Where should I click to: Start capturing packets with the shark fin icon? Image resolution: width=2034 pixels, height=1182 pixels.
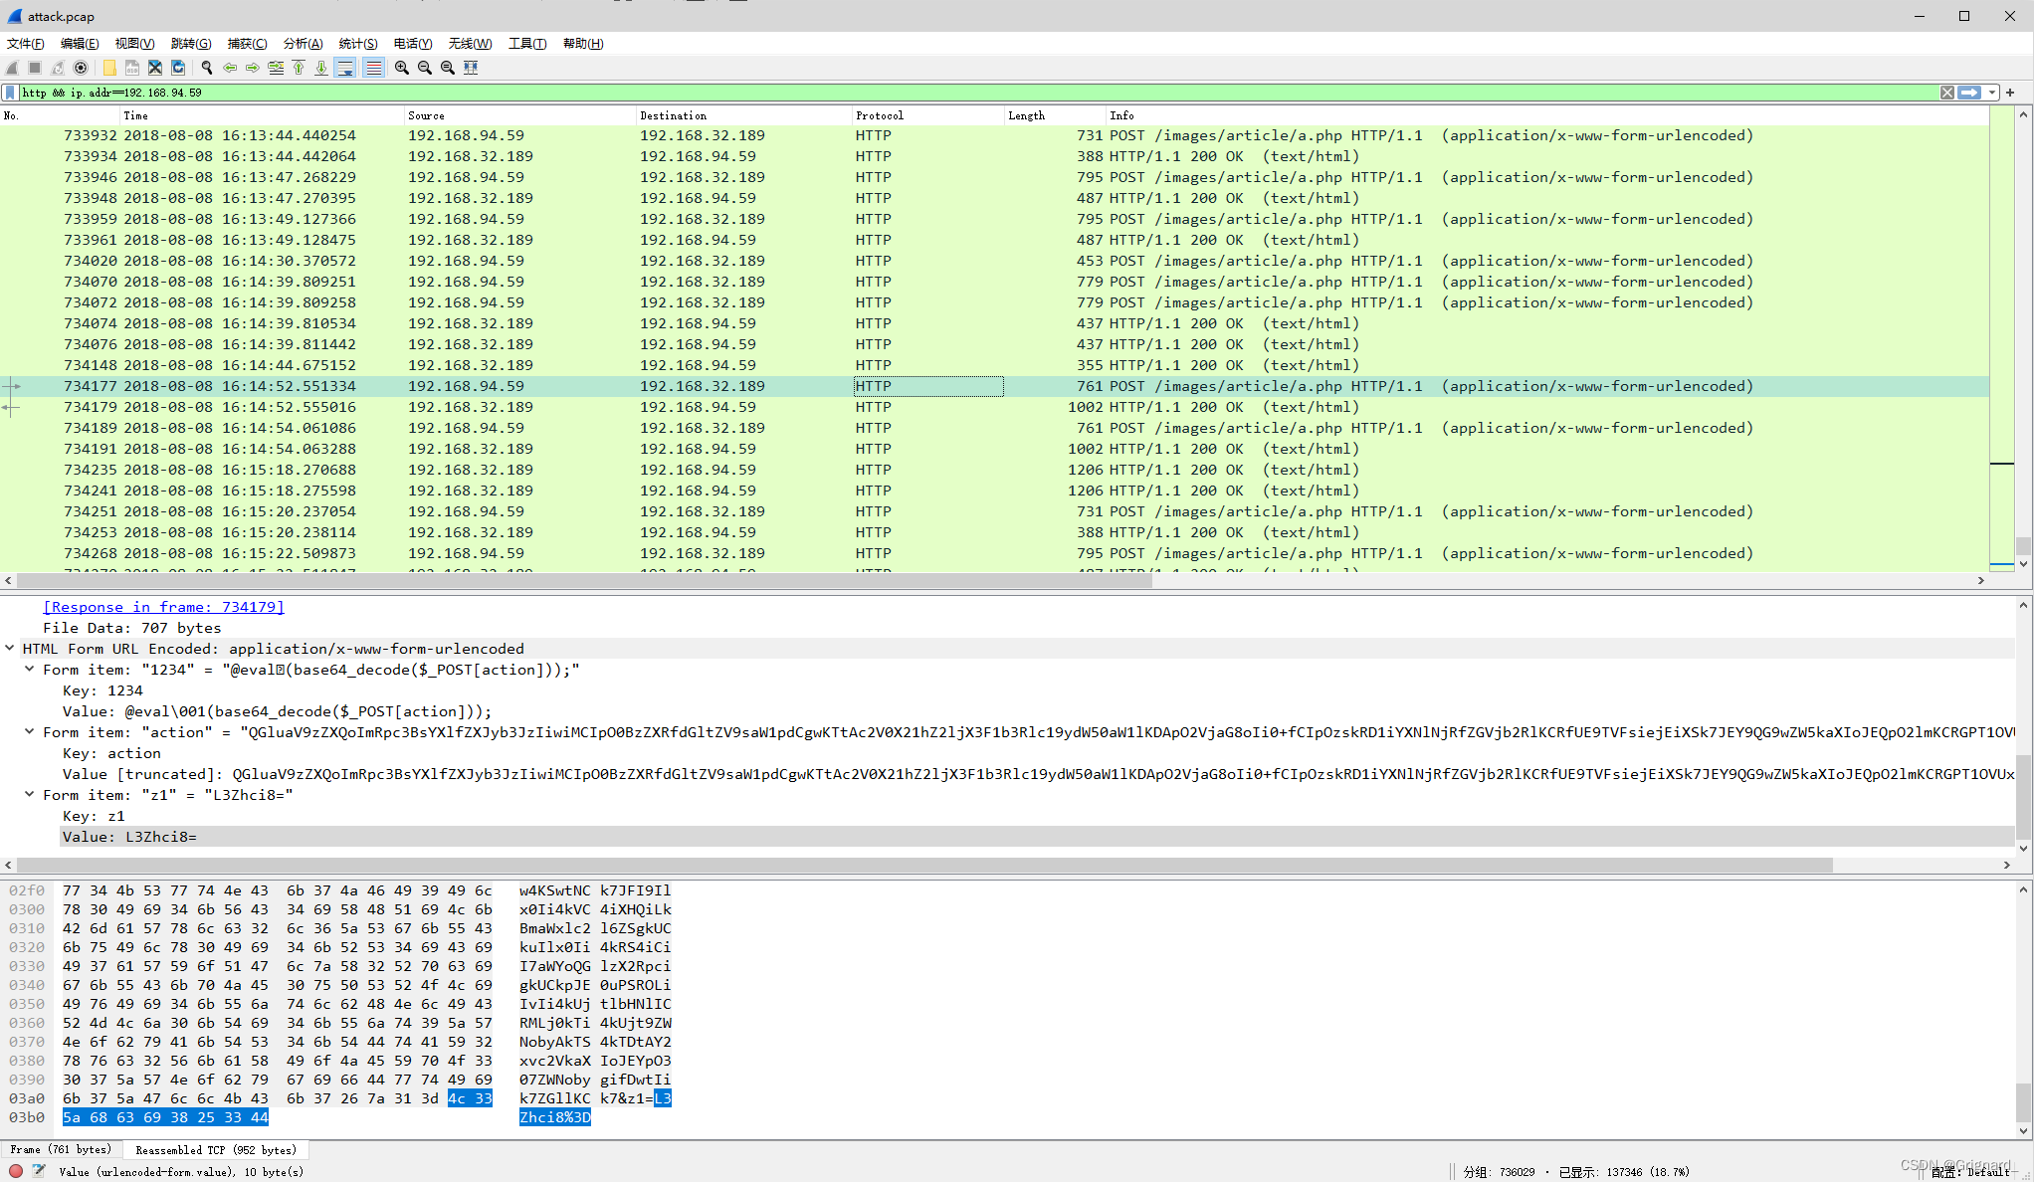(12, 68)
